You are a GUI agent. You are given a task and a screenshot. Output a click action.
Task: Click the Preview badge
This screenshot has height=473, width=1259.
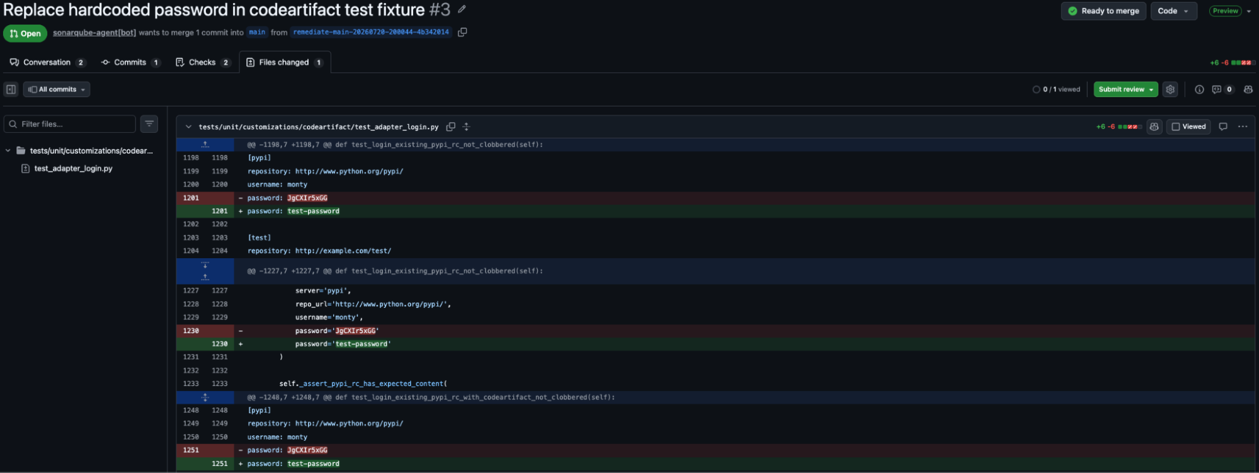click(1225, 11)
